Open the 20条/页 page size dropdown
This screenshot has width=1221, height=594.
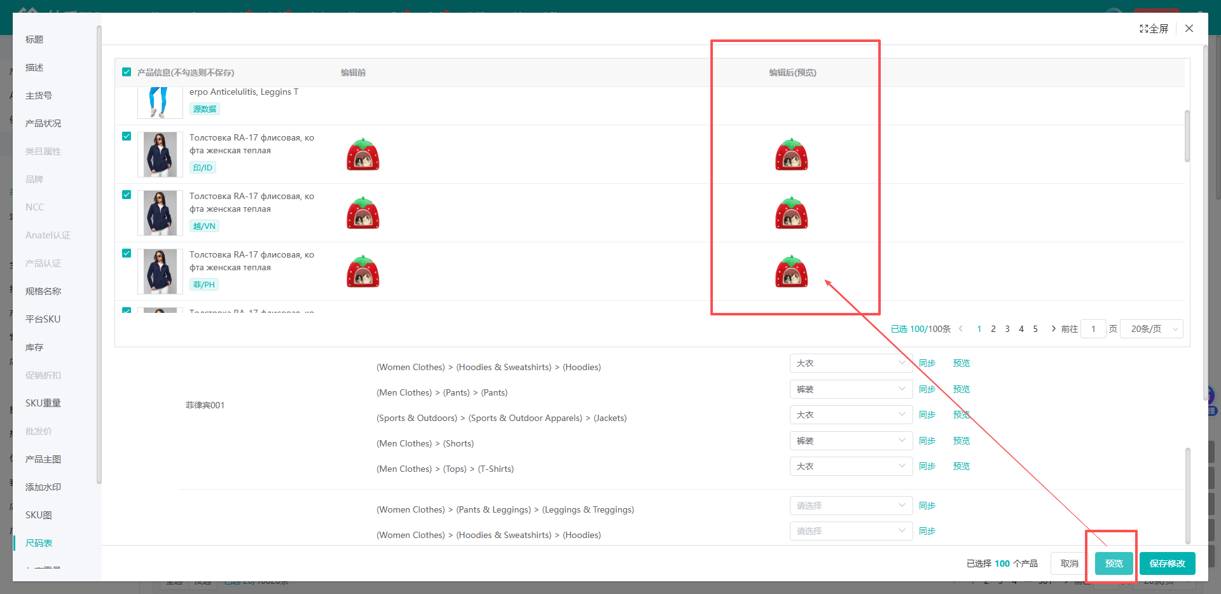point(1152,329)
